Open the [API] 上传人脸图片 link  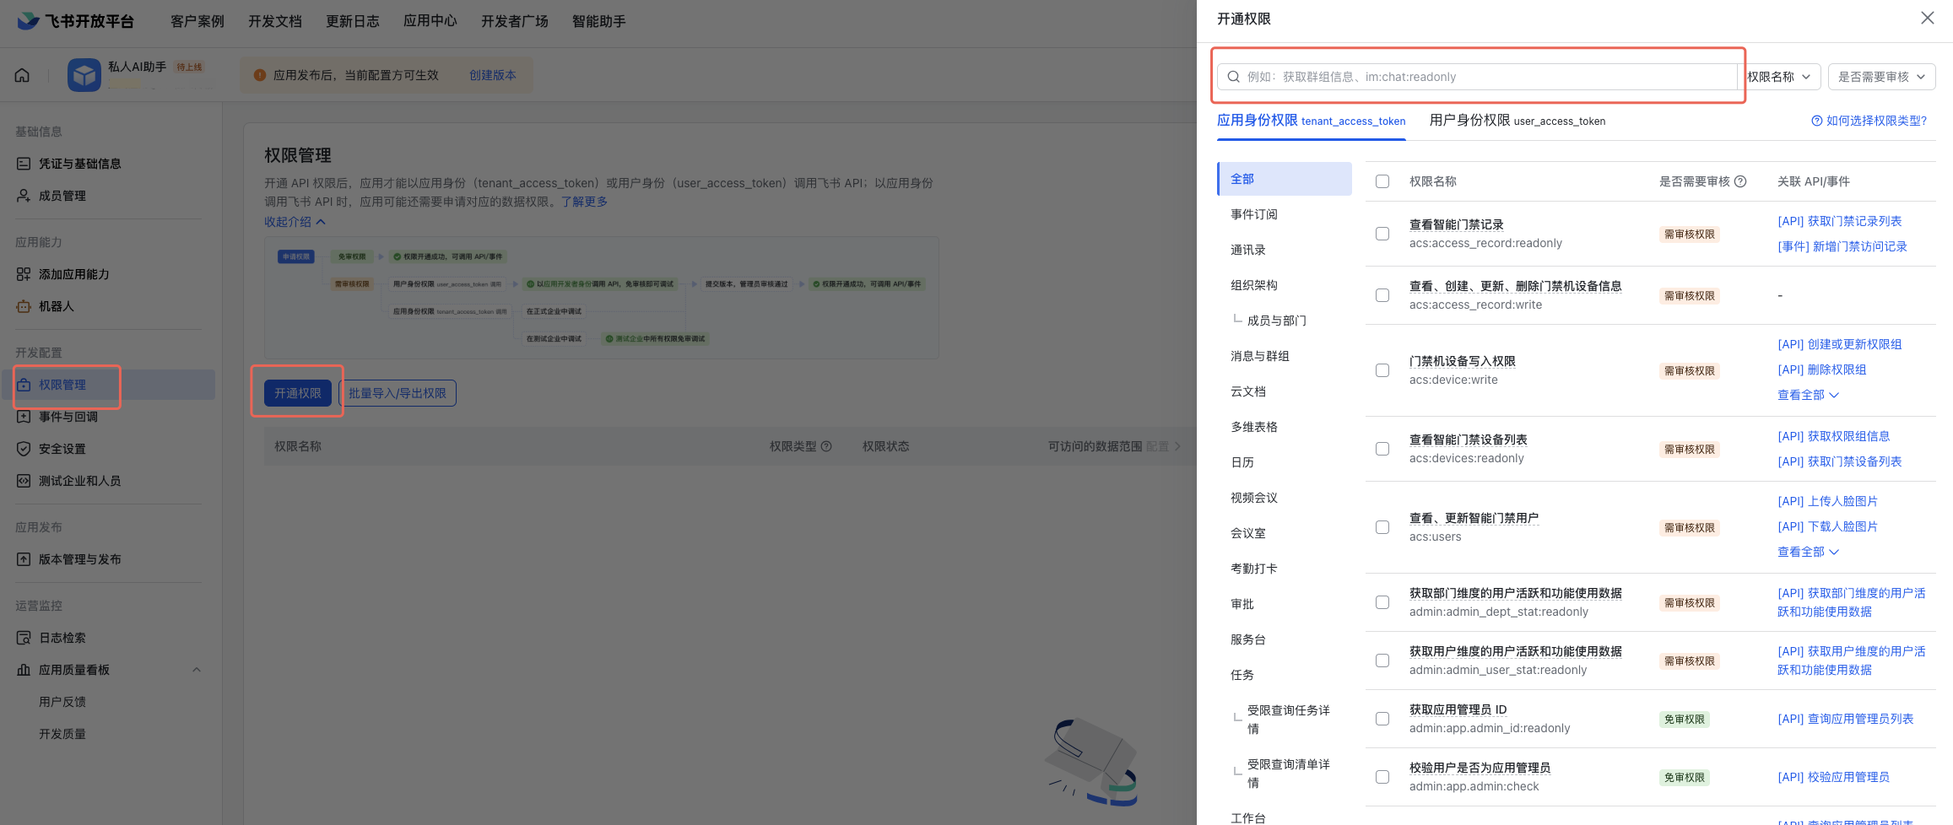[1827, 501]
